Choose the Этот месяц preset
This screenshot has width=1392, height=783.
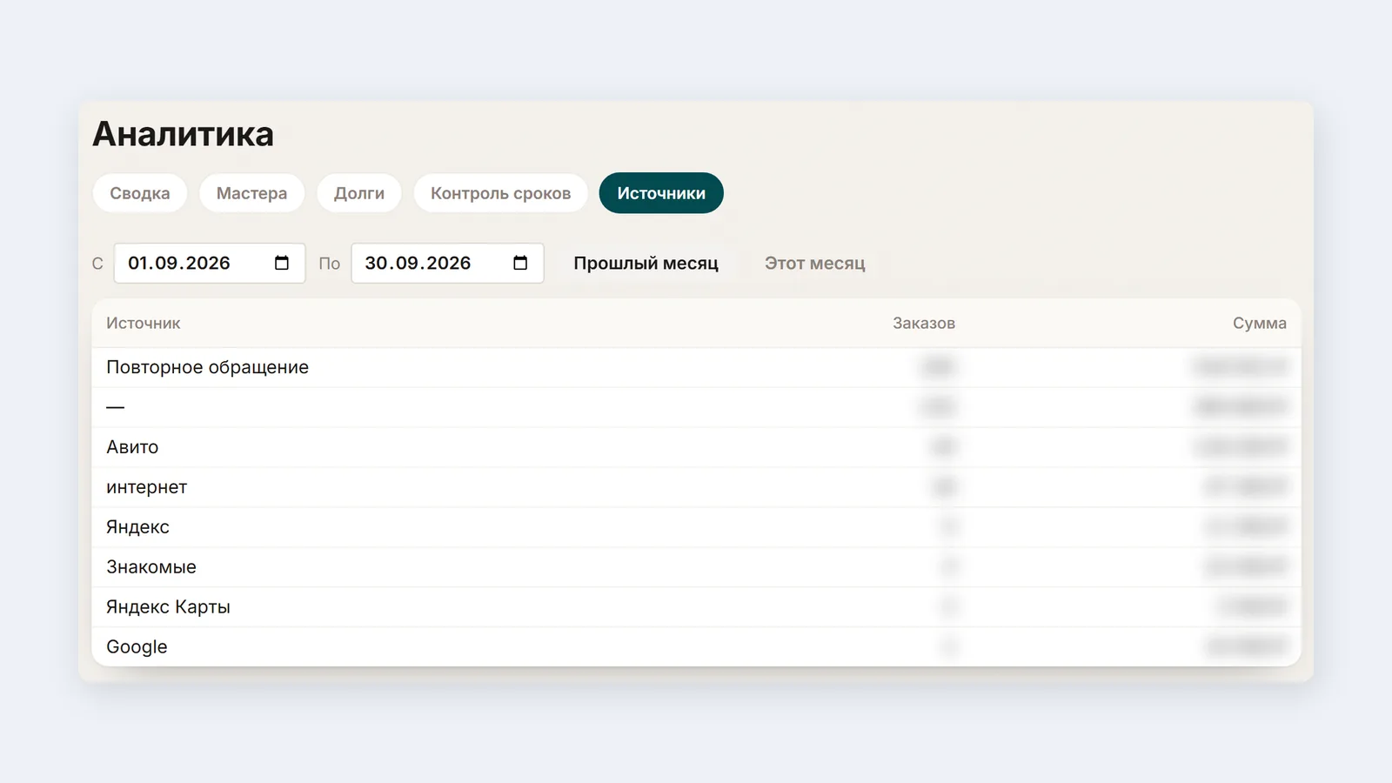coord(815,263)
